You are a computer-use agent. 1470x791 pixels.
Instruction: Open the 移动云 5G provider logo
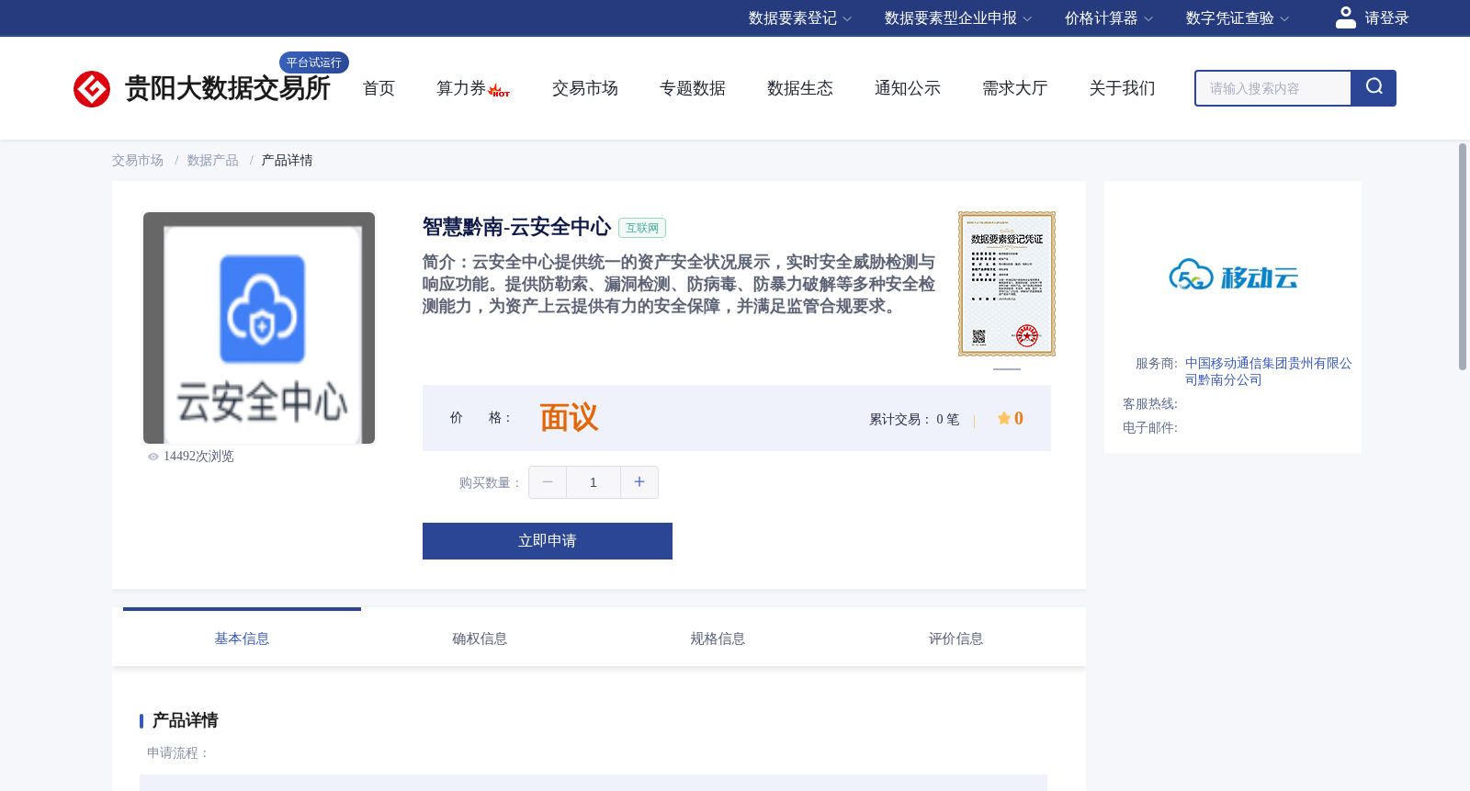click(x=1233, y=275)
